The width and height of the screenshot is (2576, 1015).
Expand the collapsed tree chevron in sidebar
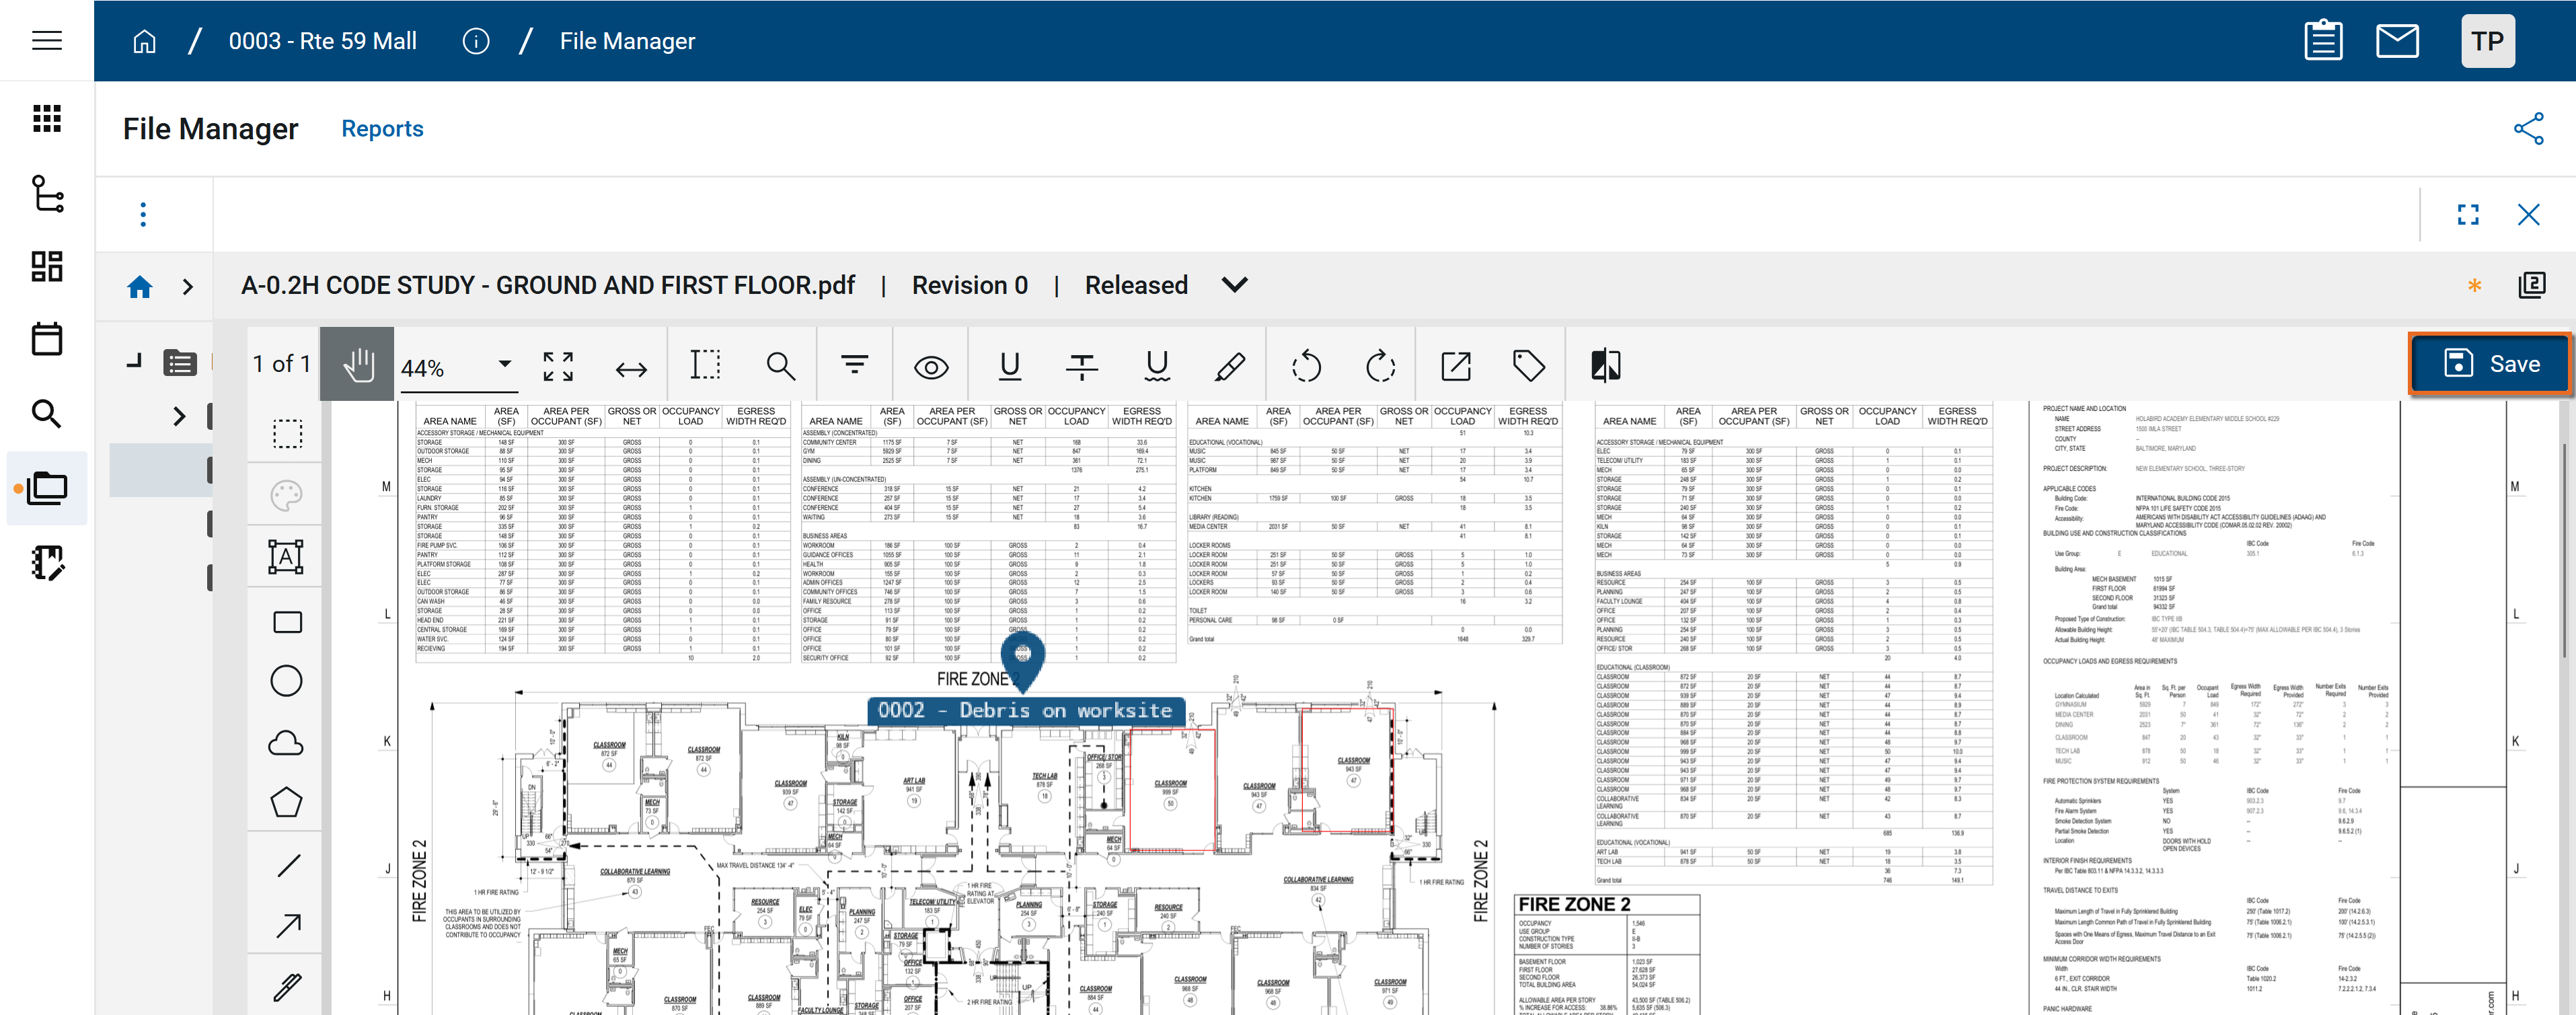coord(179,416)
